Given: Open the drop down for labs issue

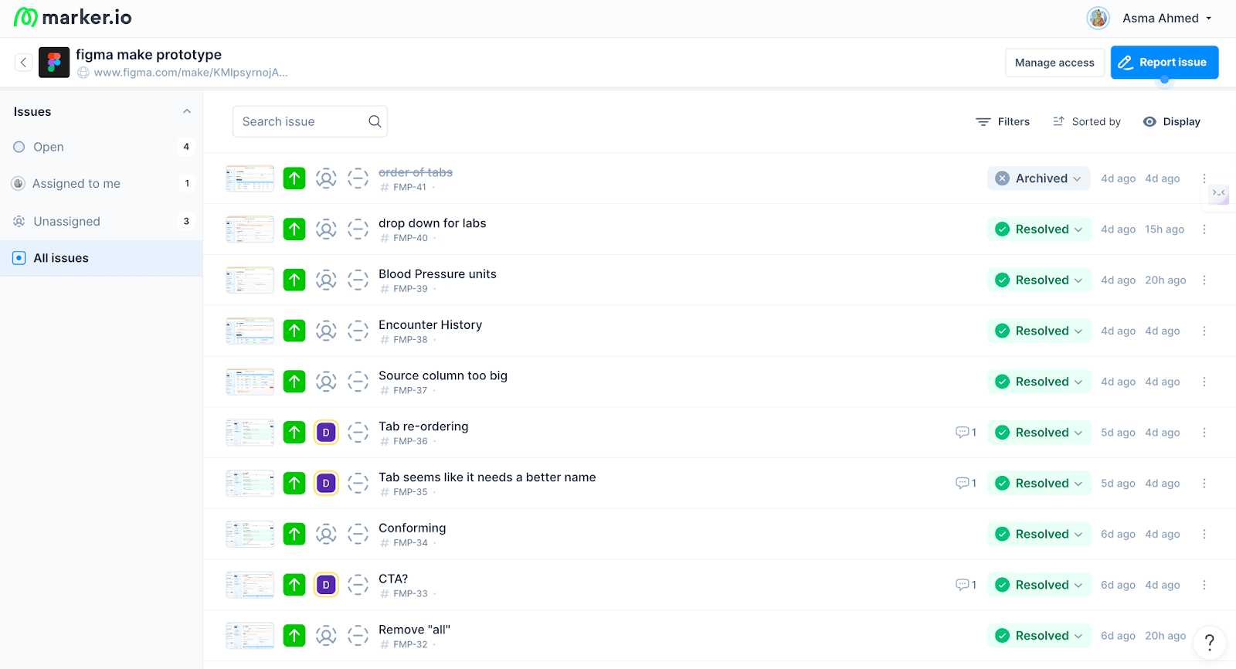Looking at the screenshot, I should click(432, 223).
